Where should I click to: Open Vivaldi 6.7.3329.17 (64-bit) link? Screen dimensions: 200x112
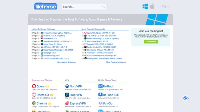pos(54,36)
